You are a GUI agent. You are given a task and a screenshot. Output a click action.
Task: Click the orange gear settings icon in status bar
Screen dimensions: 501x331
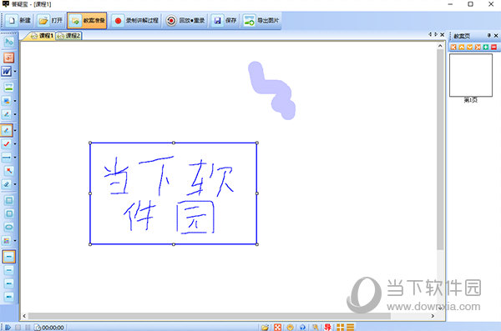pyautogui.click(x=290, y=327)
